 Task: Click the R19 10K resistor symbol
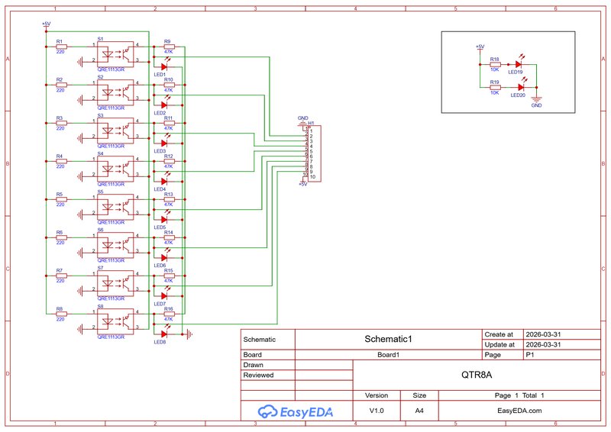point(495,88)
